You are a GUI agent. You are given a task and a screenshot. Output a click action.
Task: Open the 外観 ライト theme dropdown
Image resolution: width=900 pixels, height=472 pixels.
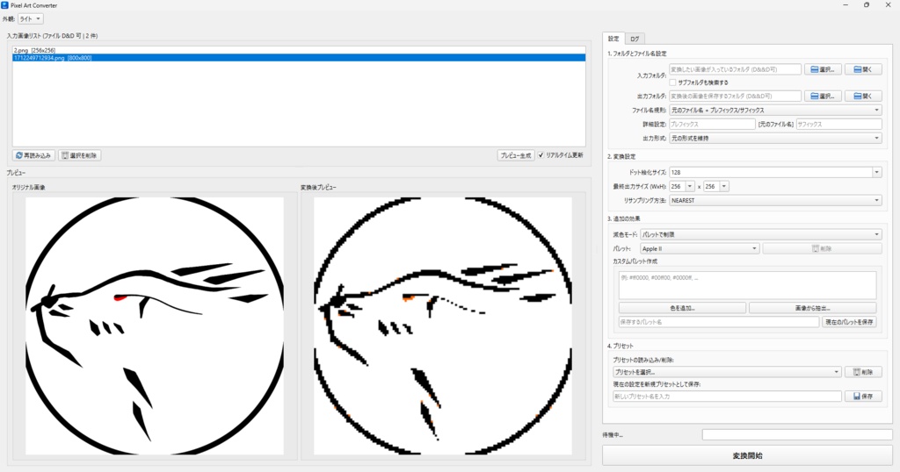click(x=31, y=19)
